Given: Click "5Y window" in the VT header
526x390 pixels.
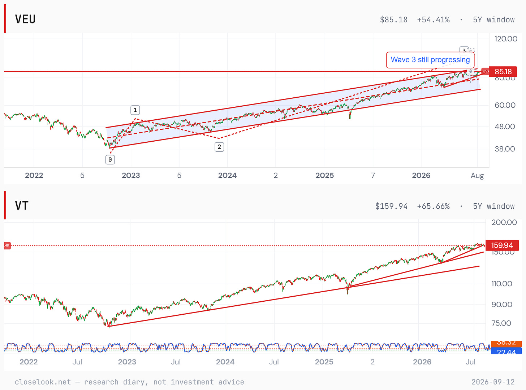Looking at the screenshot, I should pos(494,206).
